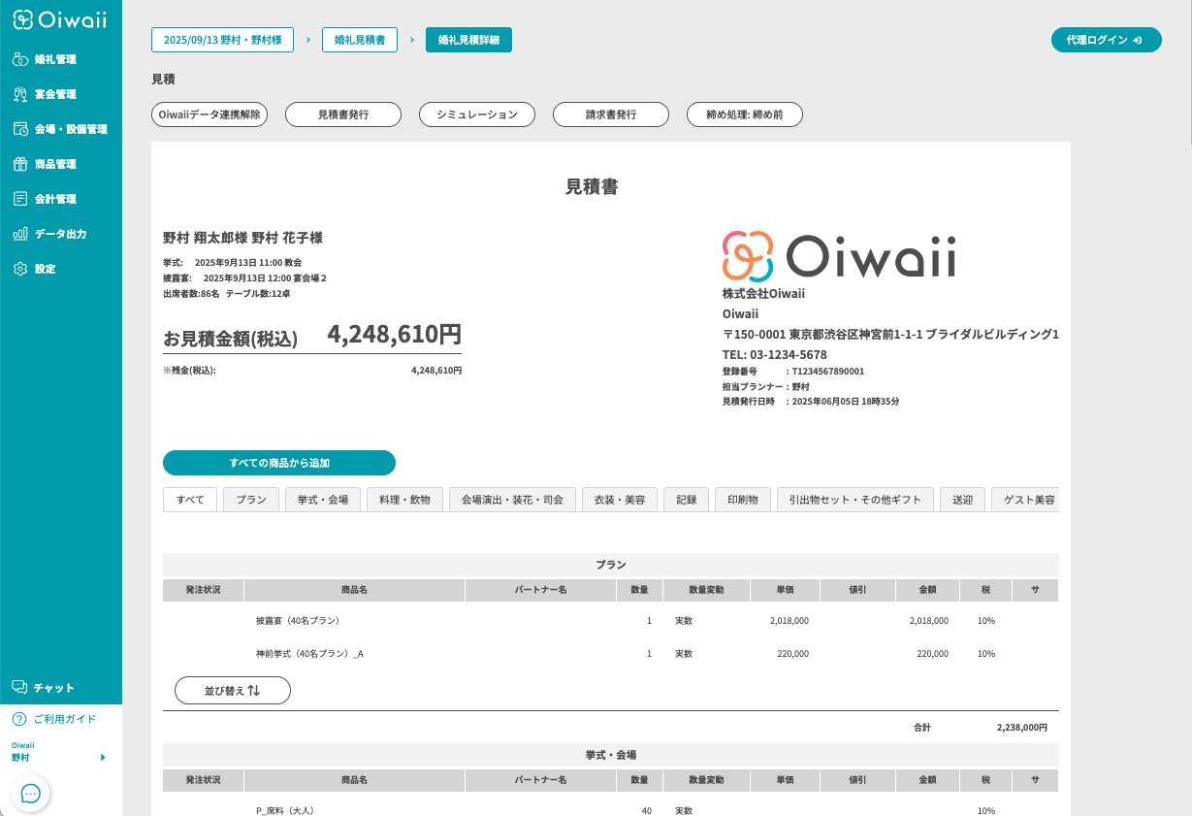Screen dimensions: 1192x816
Task: Open データ出力 chart icon in sidebar
Action: [x=20, y=234]
